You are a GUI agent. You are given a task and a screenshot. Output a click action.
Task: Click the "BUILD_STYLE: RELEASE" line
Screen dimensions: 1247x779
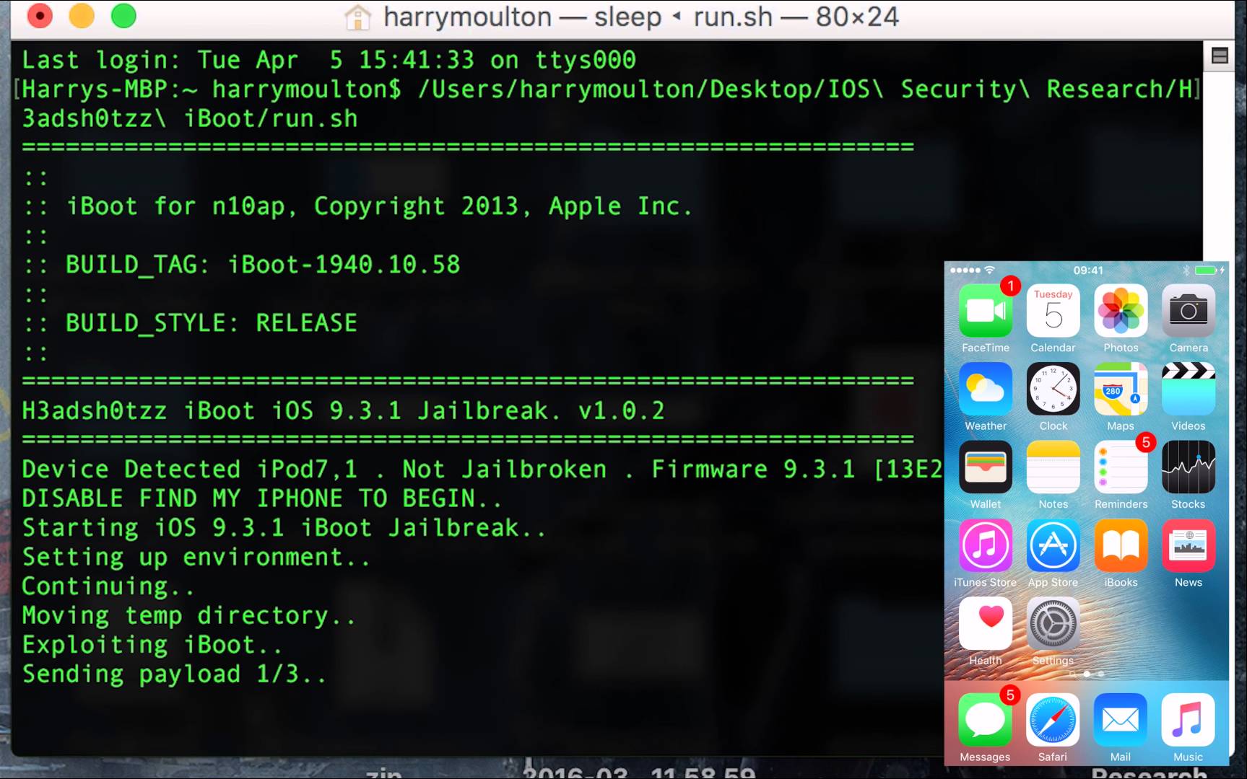(x=212, y=322)
